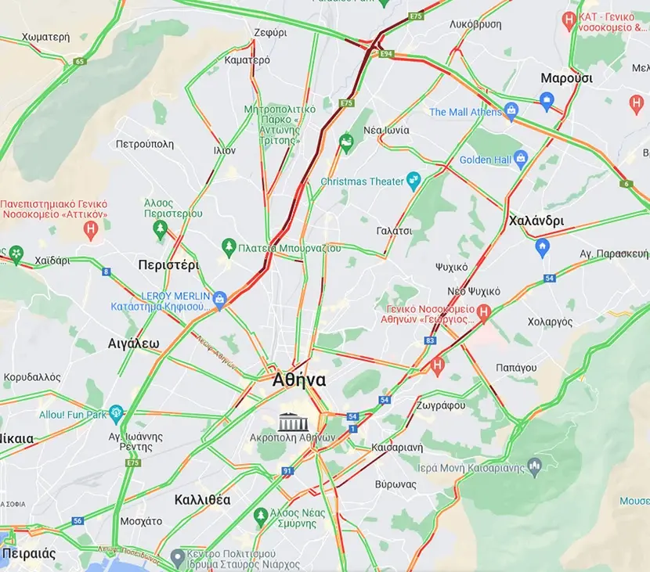
Task: Click the Περιστέρι district label
Action: click(168, 265)
